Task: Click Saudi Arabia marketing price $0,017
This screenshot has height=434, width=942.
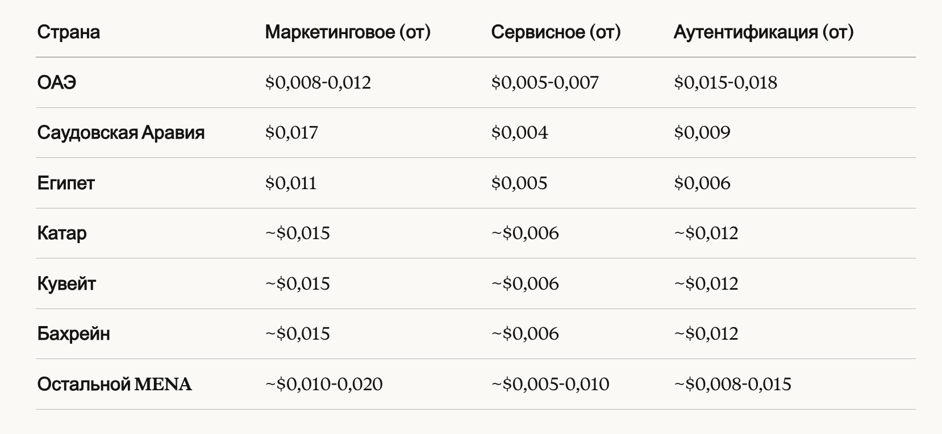Action: click(291, 133)
